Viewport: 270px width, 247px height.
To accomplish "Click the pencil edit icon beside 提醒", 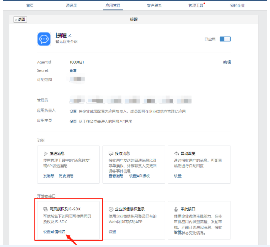I will (70, 35).
